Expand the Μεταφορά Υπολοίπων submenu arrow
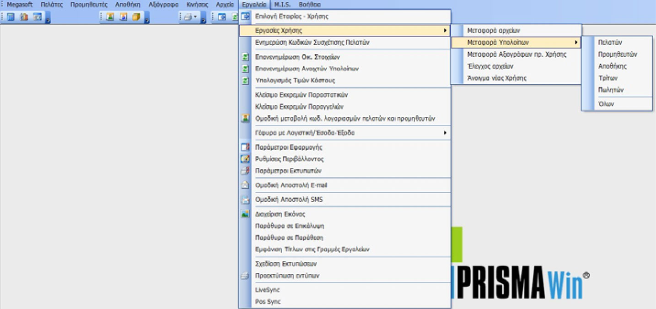 (575, 43)
